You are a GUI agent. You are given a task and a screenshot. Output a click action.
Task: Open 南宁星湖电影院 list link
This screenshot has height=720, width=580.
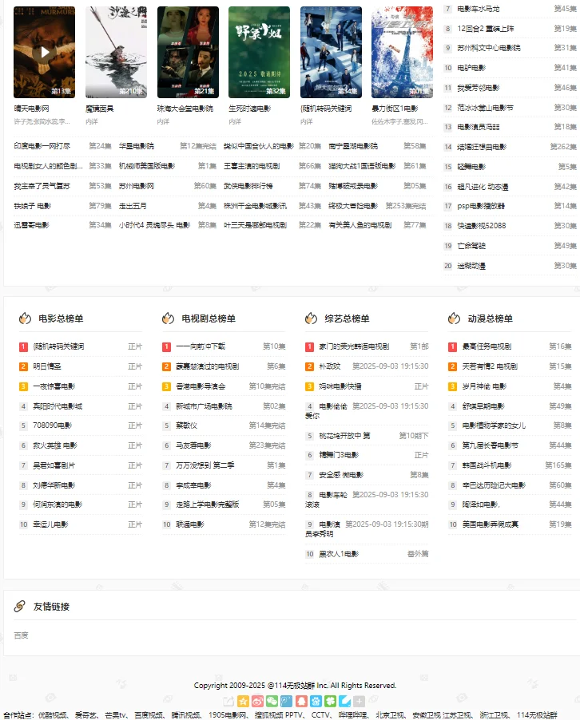(x=353, y=146)
